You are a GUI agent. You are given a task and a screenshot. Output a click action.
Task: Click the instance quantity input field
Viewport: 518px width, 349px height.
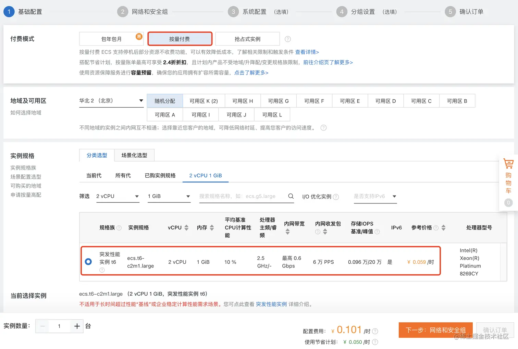pyautogui.click(x=59, y=326)
